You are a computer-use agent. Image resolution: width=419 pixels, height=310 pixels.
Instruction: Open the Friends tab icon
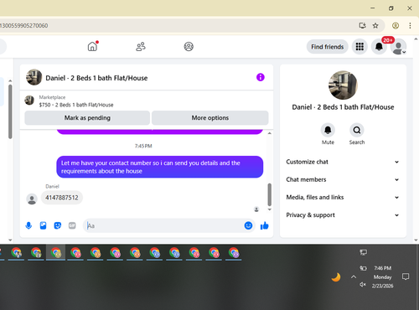141,46
